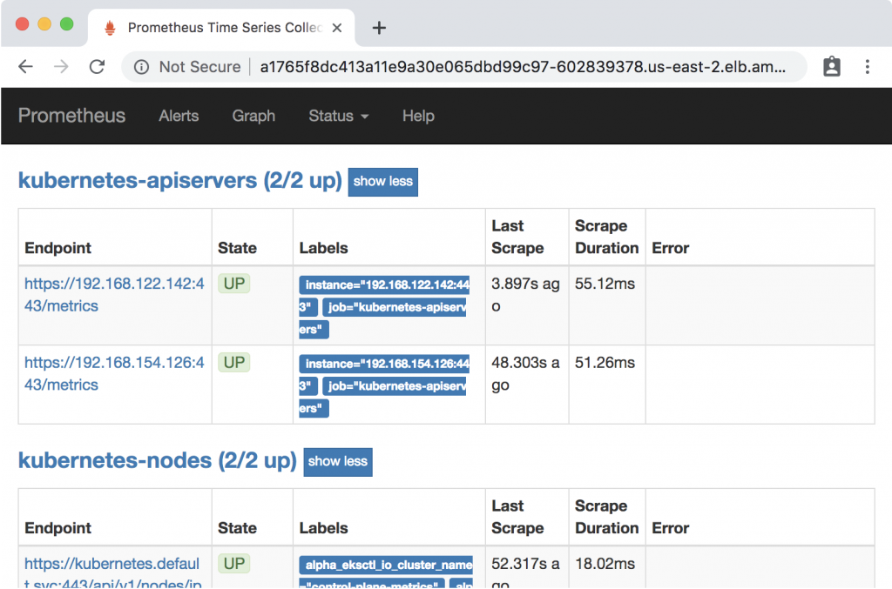
Task: Select the Prometheus Time Series browser tab
Action: point(221,28)
